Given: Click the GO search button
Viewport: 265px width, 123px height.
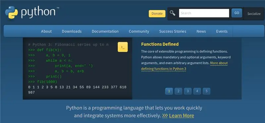Looking at the screenshot, I should coord(237,13).
